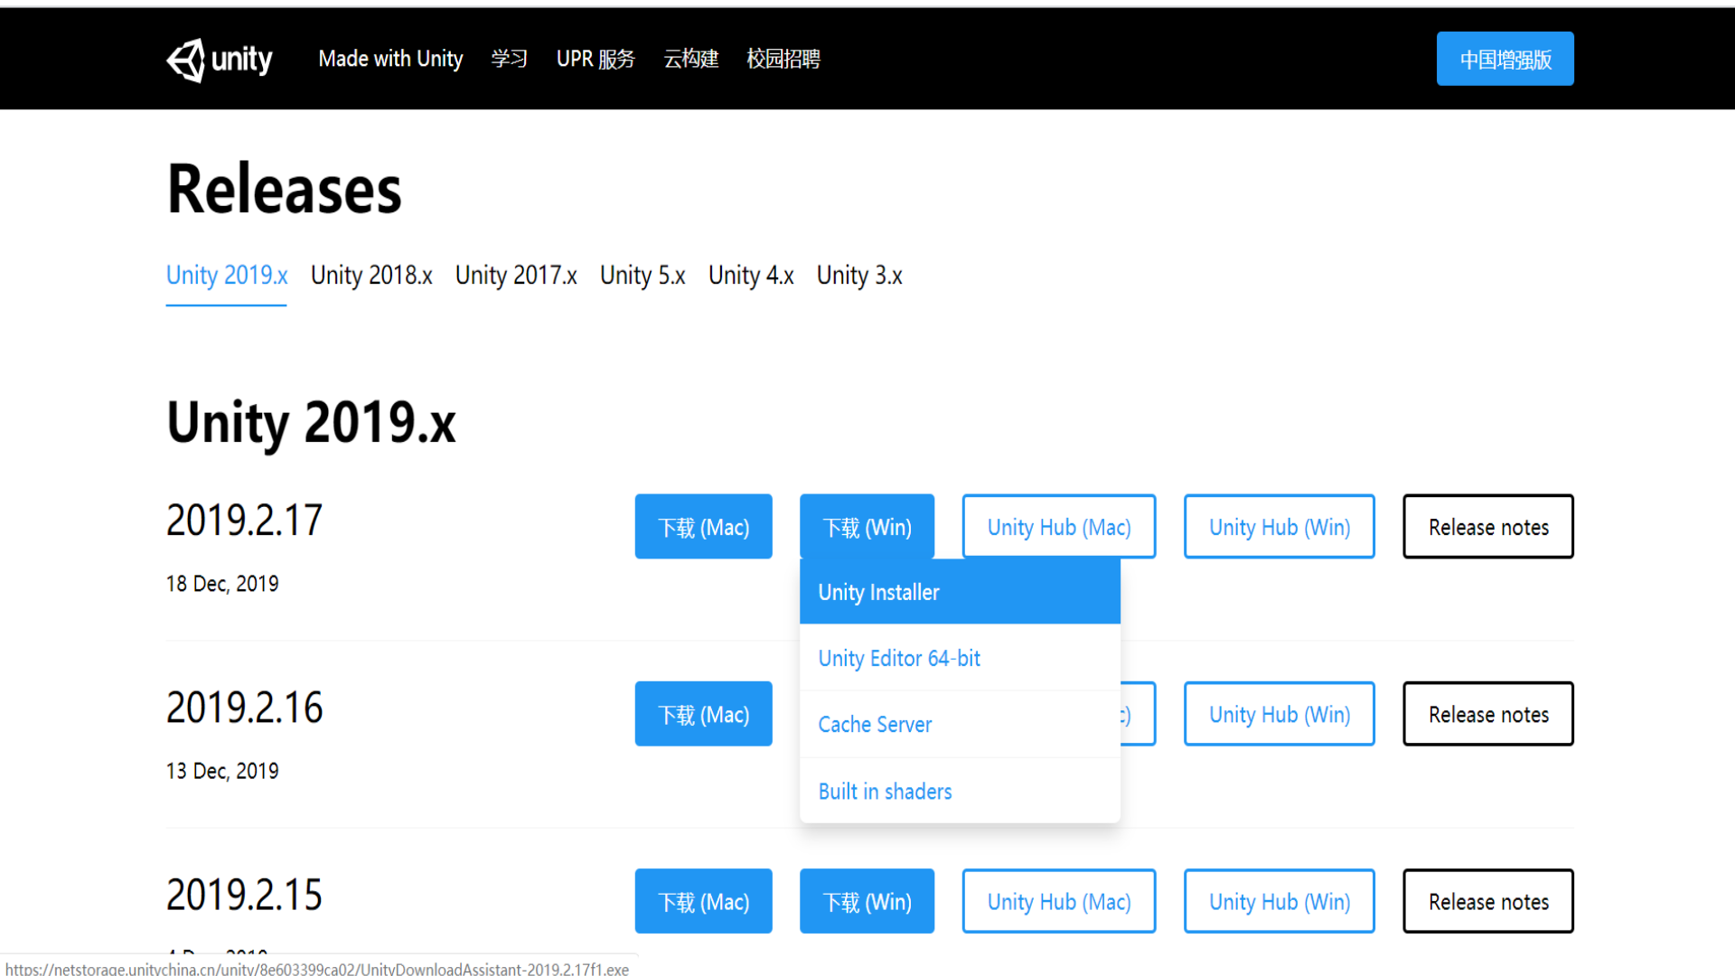Collapse 下载 (Win) dropdown for 2019.2.17
The height and width of the screenshot is (976, 1735).
(x=867, y=527)
